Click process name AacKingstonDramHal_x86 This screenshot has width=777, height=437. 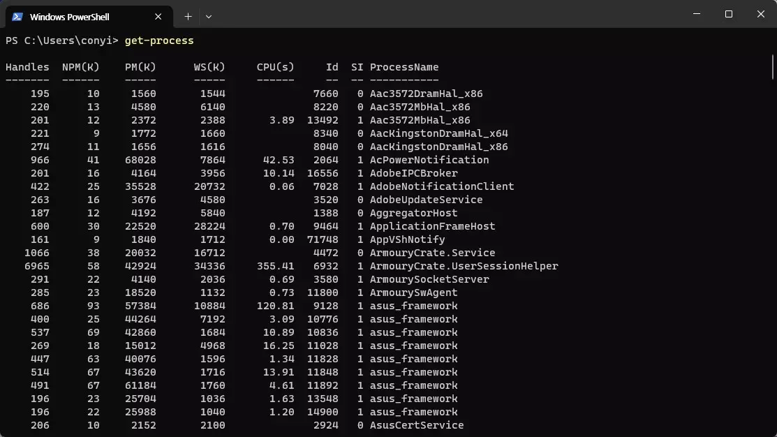coord(438,147)
